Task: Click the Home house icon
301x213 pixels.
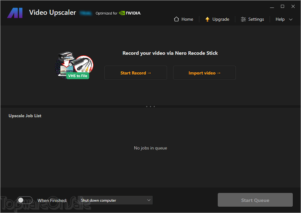Action: [176, 19]
